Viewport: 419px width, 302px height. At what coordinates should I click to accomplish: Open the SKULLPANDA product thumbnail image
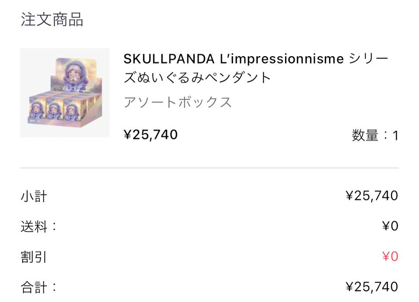click(x=65, y=93)
